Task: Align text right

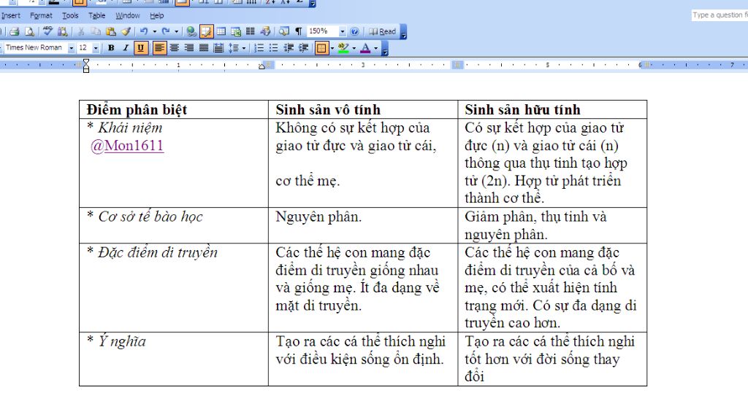Action: 189,47
